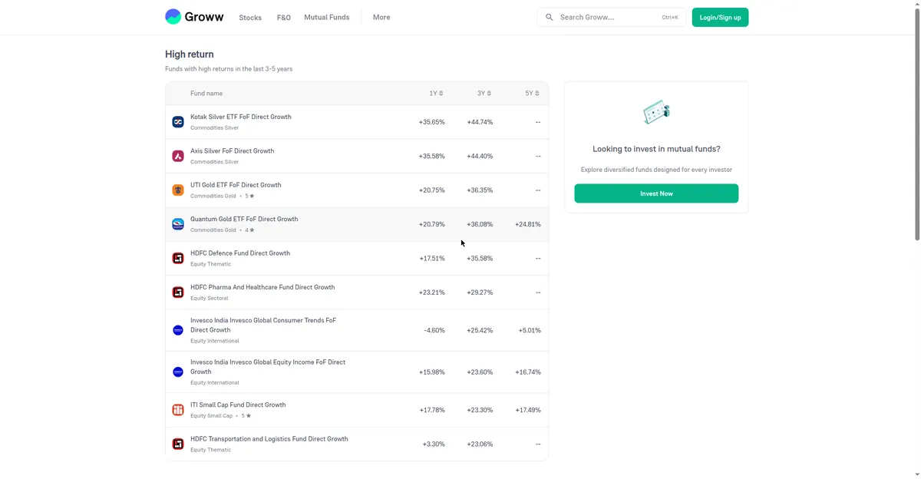Sort funds by 3Y returns
Viewport: 921px width, 479px height.
tap(484, 94)
